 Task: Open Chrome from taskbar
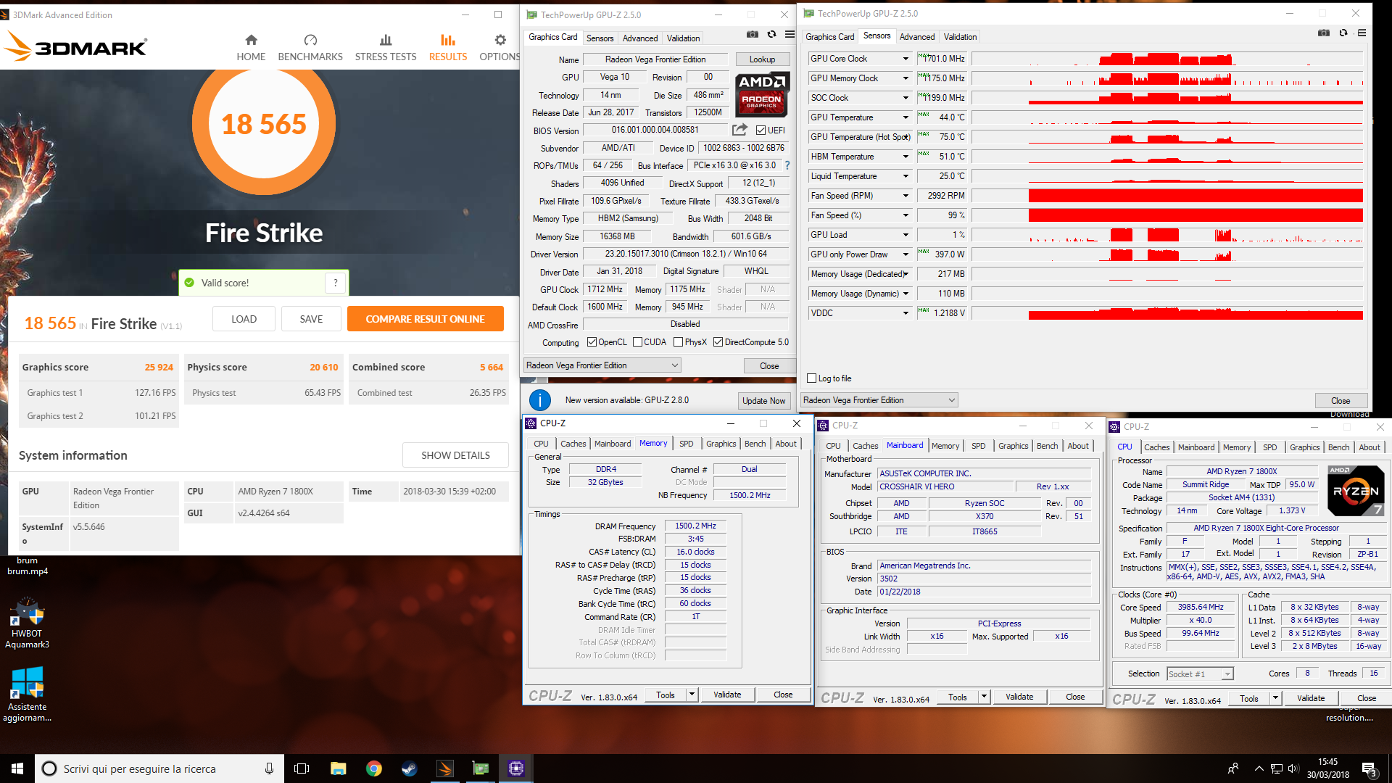coord(373,768)
